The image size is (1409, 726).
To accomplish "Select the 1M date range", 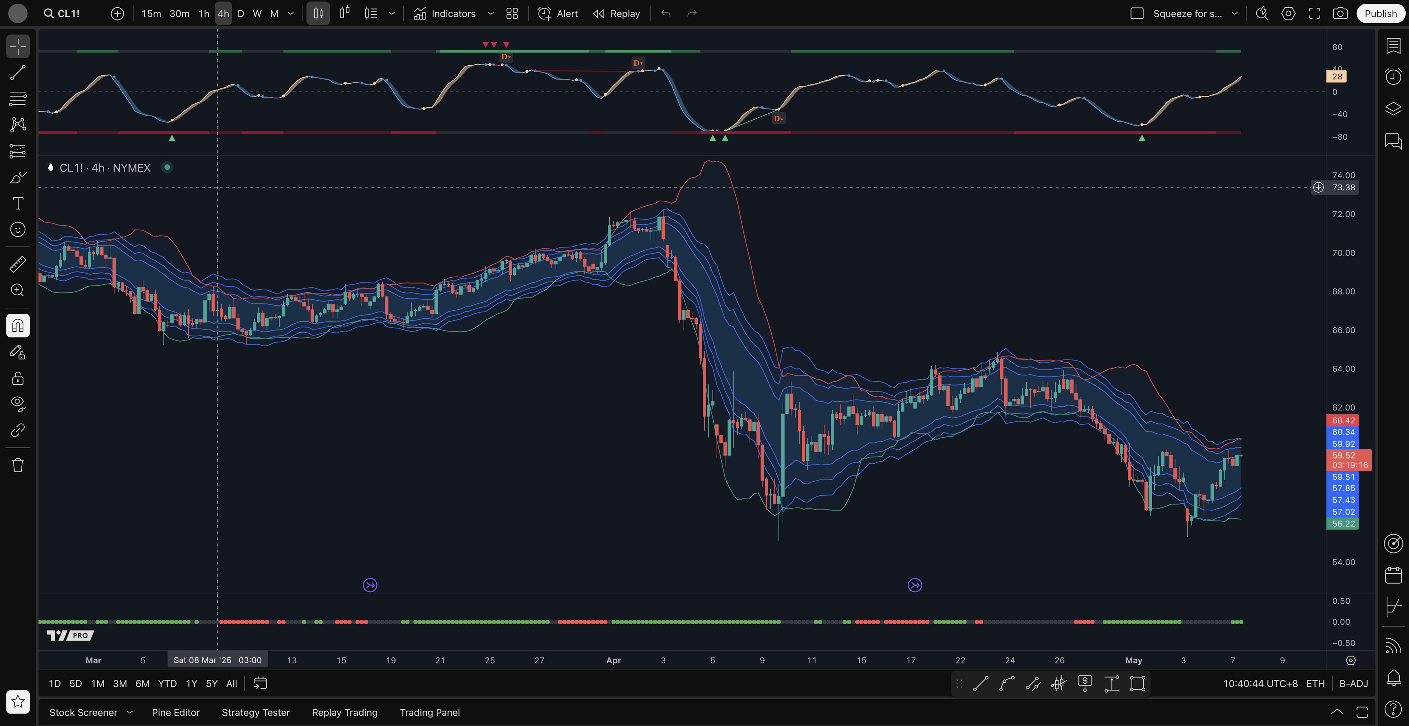I will 97,683.
